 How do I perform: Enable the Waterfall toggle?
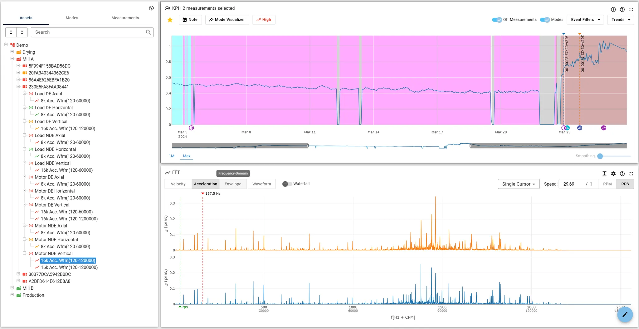pyautogui.click(x=287, y=184)
